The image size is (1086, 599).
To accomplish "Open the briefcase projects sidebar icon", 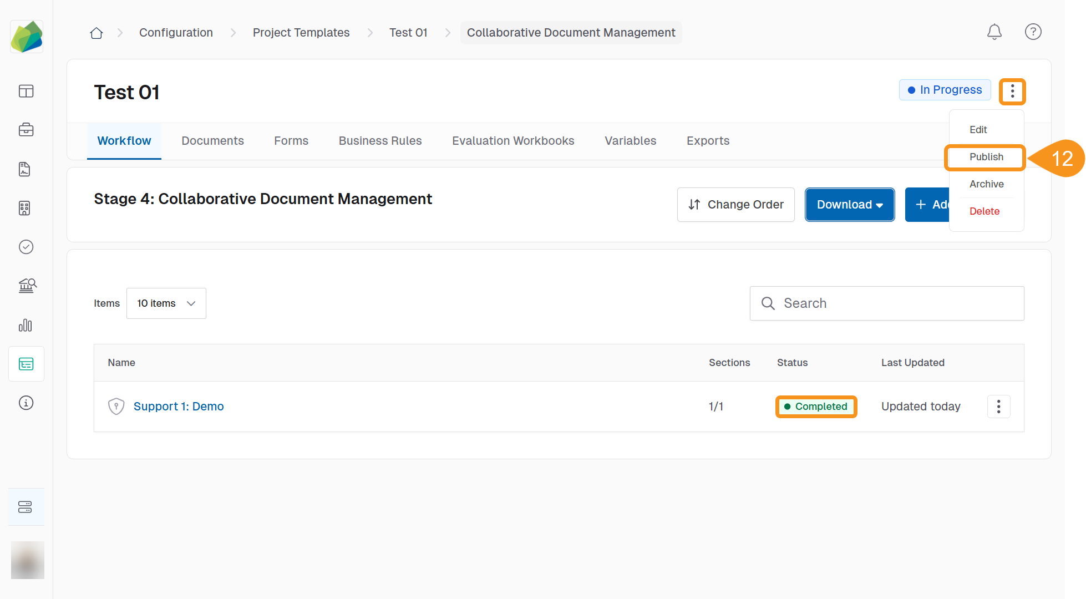I will click(x=26, y=130).
